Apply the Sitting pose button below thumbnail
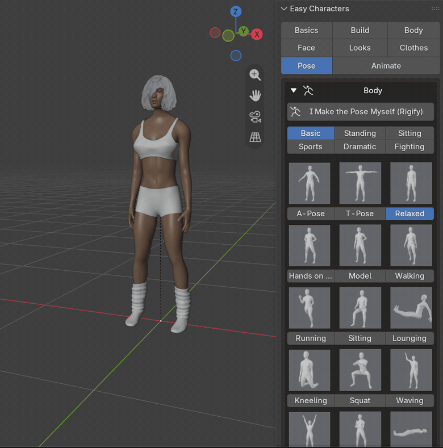 point(360,338)
